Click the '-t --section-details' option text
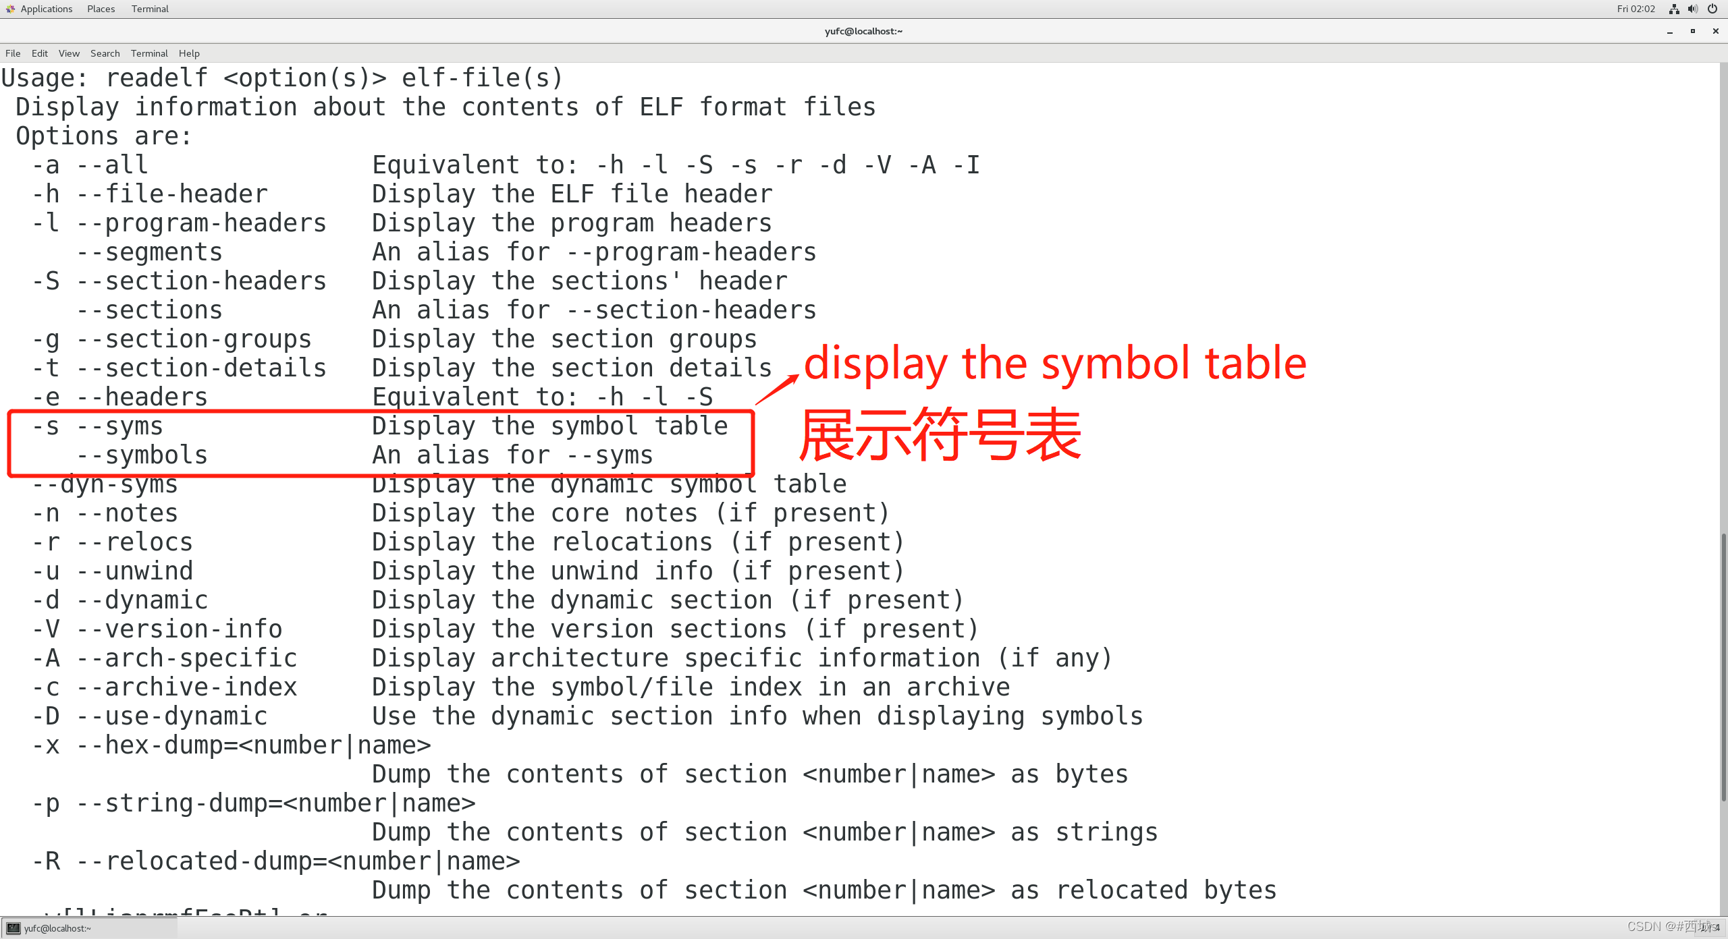This screenshot has height=939, width=1728. 179,368
